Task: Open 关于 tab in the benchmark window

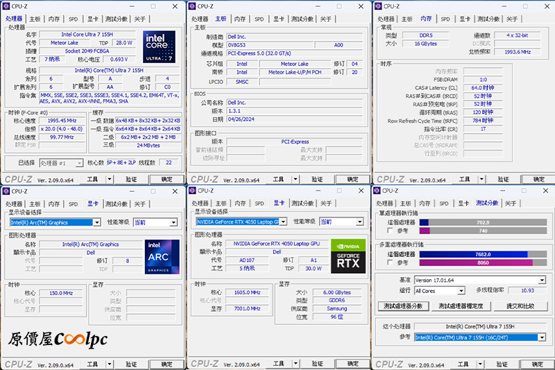Action: click(511, 203)
